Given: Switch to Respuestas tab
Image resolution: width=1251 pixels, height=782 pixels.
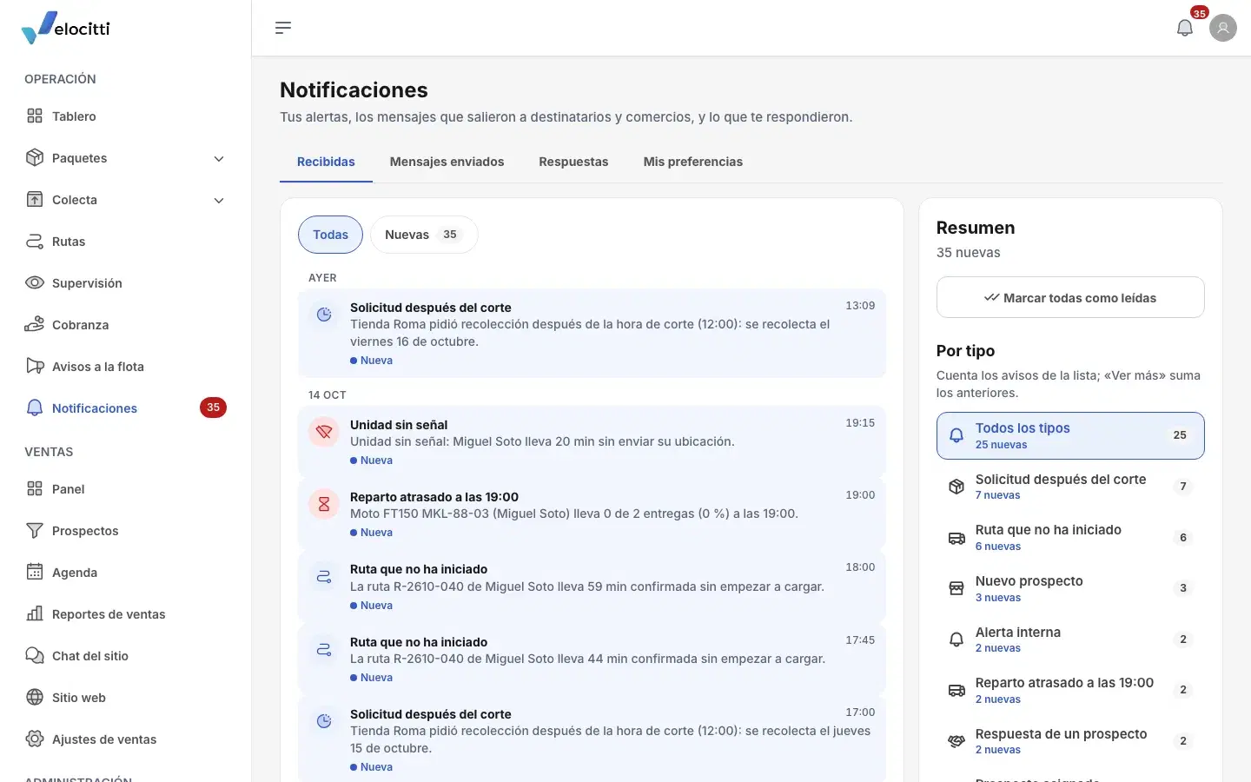Looking at the screenshot, I should (573, 162).
